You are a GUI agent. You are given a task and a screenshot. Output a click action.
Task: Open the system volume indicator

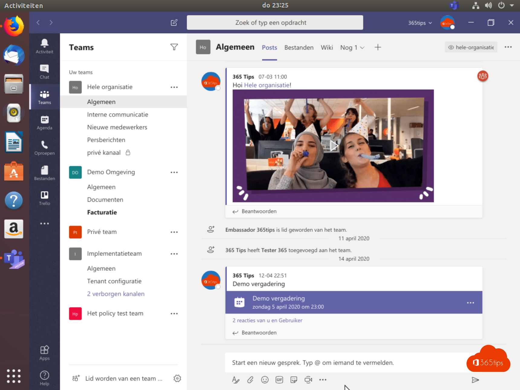coord(488,5)
